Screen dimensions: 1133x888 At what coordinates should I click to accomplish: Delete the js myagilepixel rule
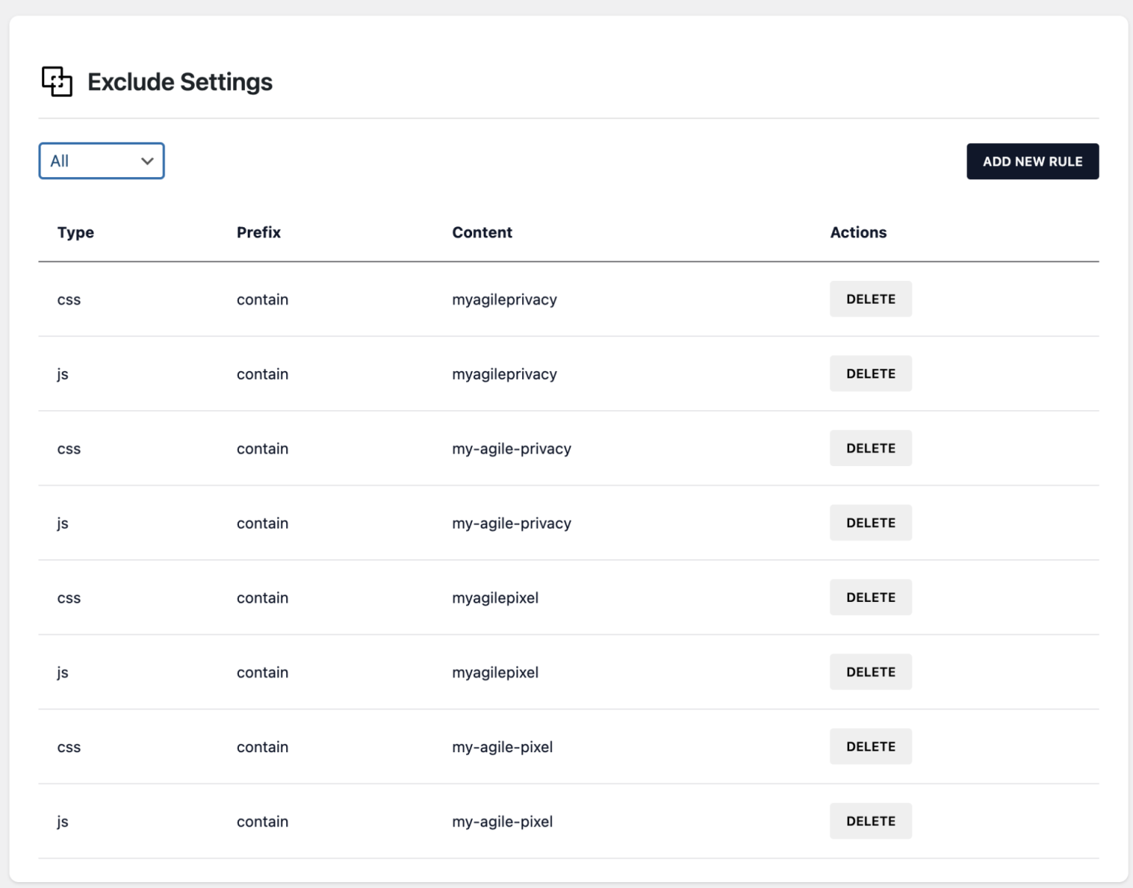870,671
